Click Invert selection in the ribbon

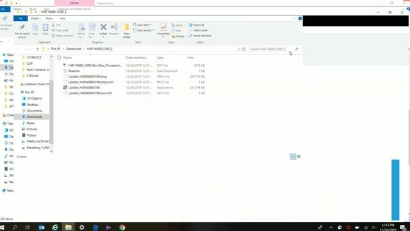click(201, 36)
